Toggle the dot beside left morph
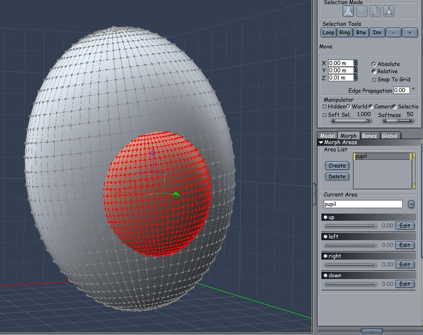Viewport: 423px width, 335px height. (325, 237)
